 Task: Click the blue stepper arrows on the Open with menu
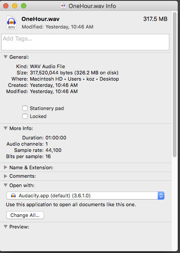[x=161, y=196]
